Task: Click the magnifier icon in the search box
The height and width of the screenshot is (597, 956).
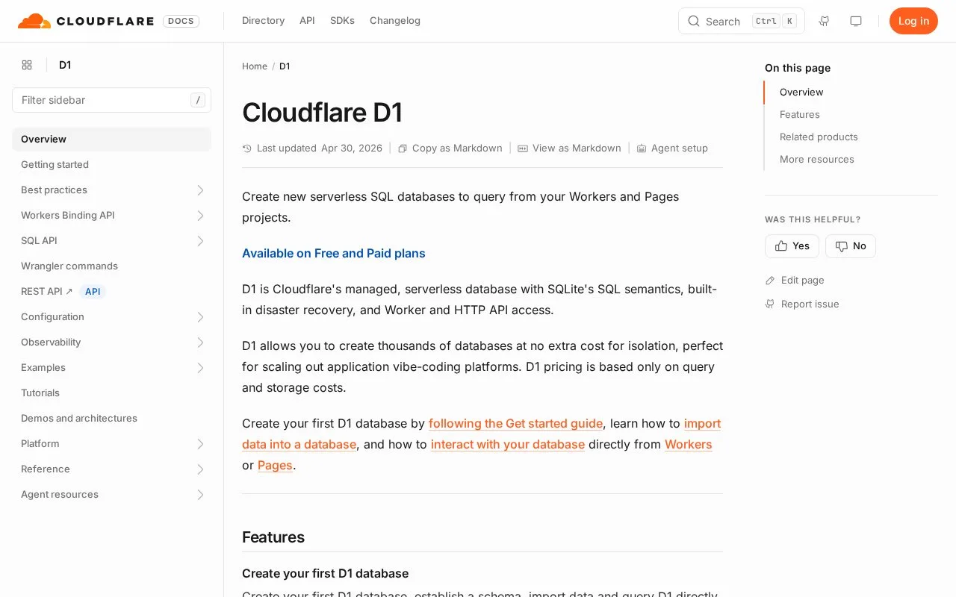Action: point(694,21)
